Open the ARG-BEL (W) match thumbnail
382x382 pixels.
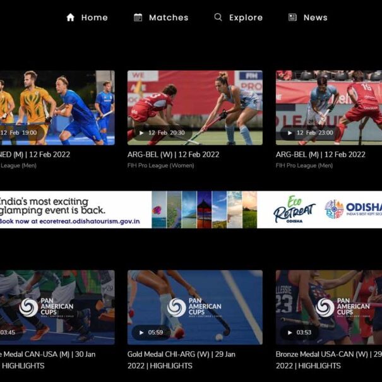(x=195, y=108)
